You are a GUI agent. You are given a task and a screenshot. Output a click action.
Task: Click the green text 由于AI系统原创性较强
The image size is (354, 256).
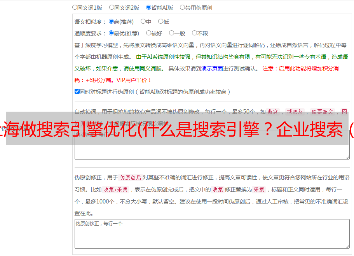pyautogui.click(x=163, y=57)
